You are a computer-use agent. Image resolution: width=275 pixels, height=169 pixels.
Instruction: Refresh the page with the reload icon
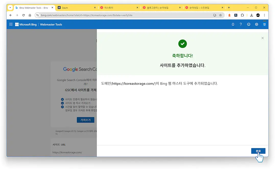pyautogui.click(x=23, y=15)
